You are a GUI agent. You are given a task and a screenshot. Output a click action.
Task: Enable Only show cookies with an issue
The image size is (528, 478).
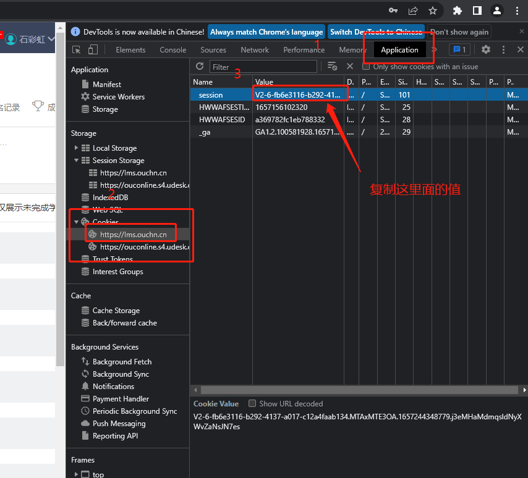[365, 67]
